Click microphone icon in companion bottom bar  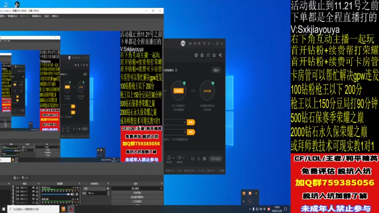coord(169,158)
